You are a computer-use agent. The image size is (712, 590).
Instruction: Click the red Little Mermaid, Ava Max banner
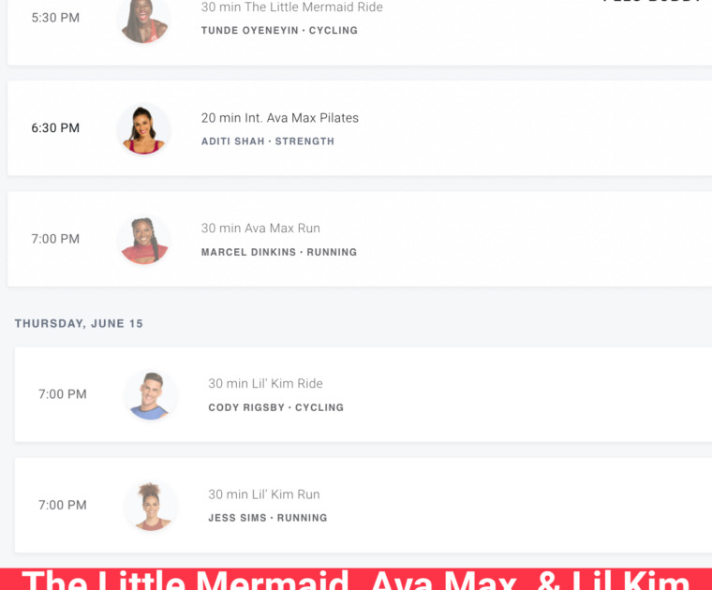(356, 579)
